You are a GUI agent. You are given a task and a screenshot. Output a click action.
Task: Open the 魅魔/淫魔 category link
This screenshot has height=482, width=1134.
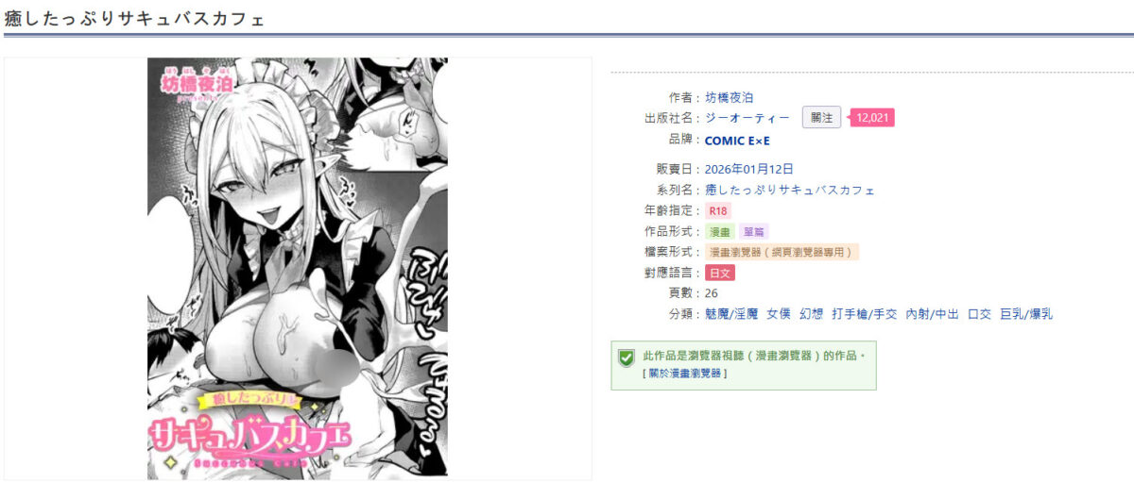731,314
